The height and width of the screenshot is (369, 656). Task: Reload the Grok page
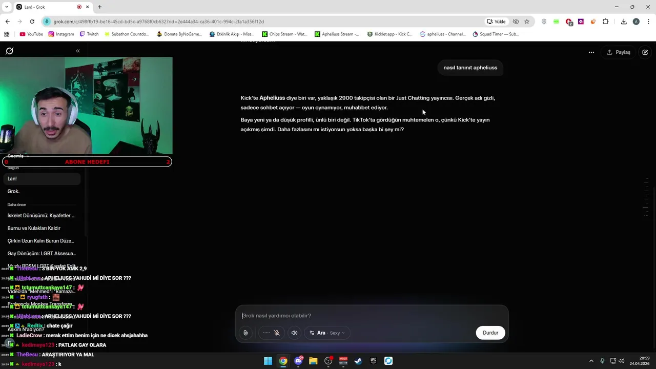pos(32,22)
